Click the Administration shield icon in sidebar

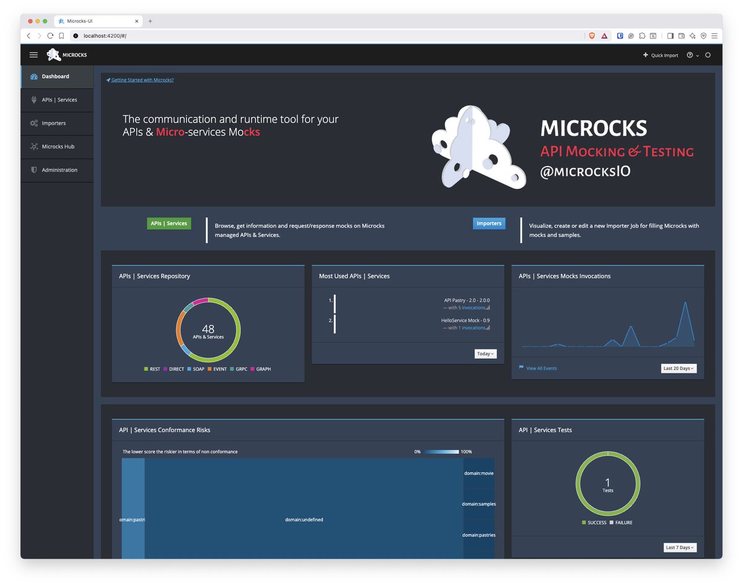34,170
